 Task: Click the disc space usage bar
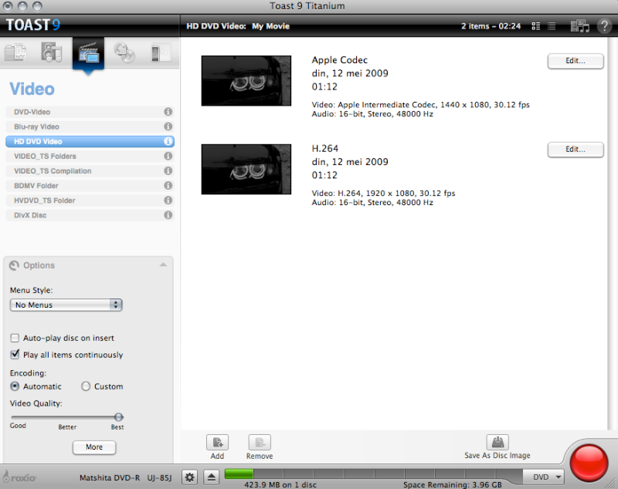click(373, 474)
